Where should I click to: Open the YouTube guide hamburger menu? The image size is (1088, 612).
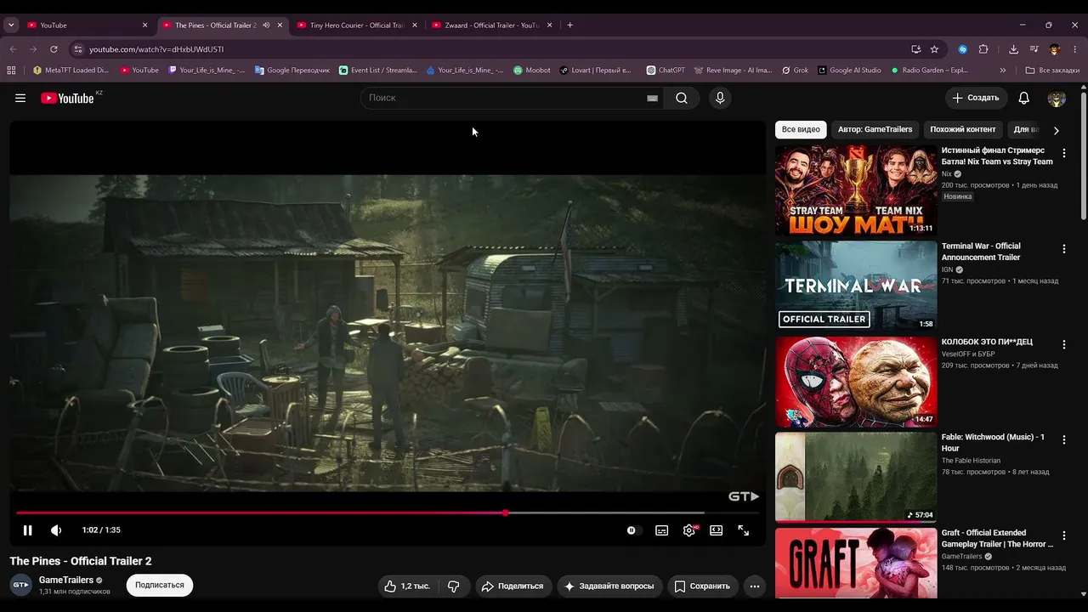(20, 98)
